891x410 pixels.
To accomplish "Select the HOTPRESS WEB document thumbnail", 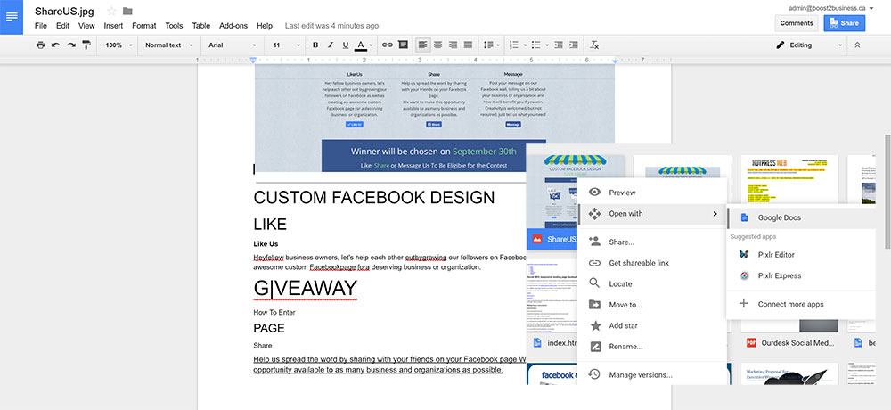I will coord(789,179).
